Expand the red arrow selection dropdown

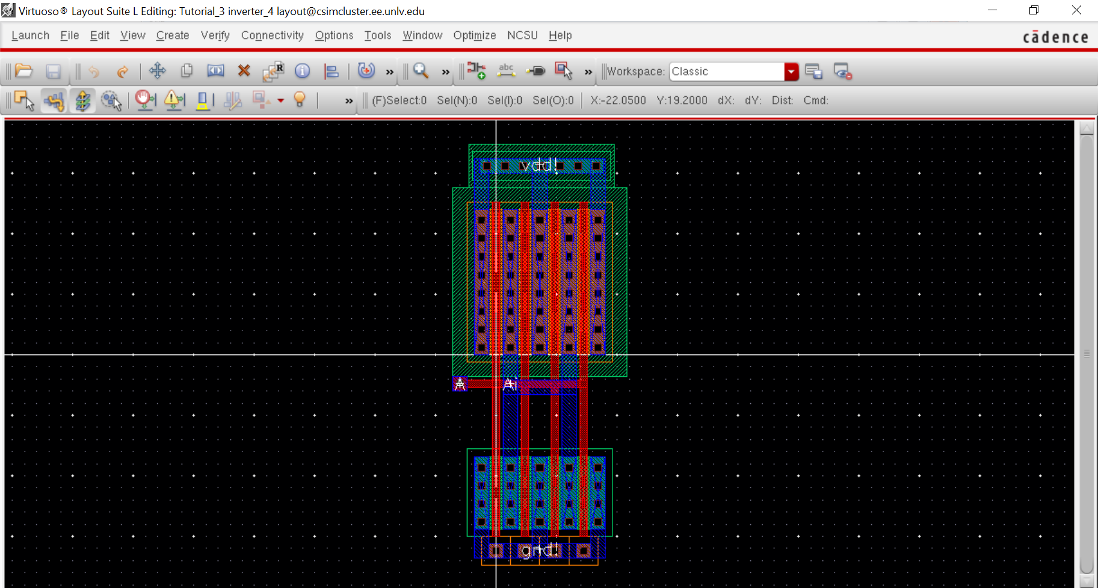(x=280, y=101)
